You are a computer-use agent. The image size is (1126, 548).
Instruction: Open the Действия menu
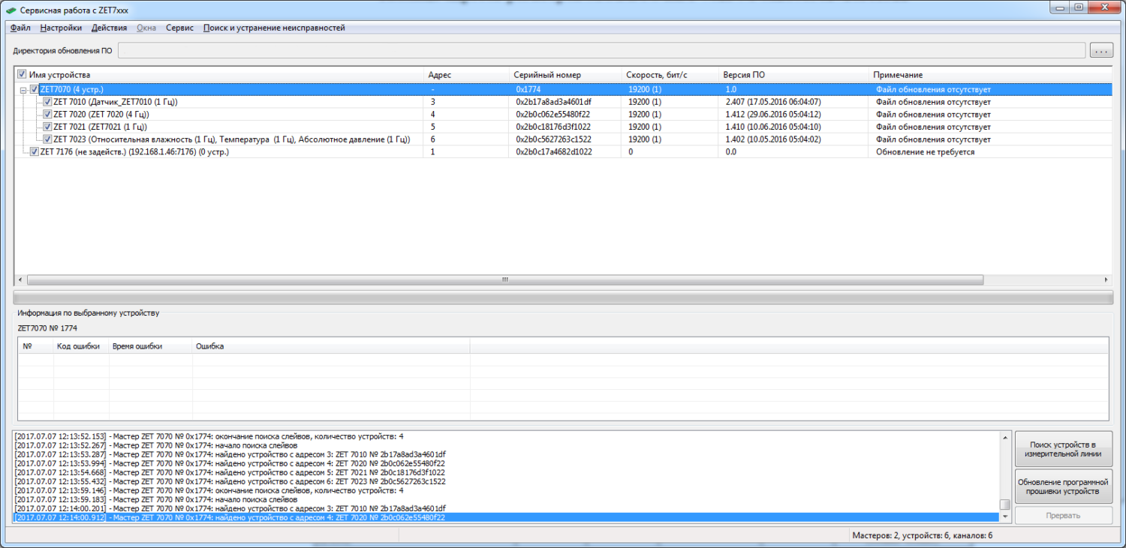pos(109,28)
